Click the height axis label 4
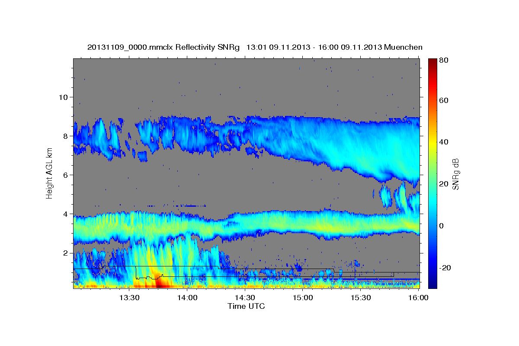This screenshot has width=519, height=346. tap(64, 214)
